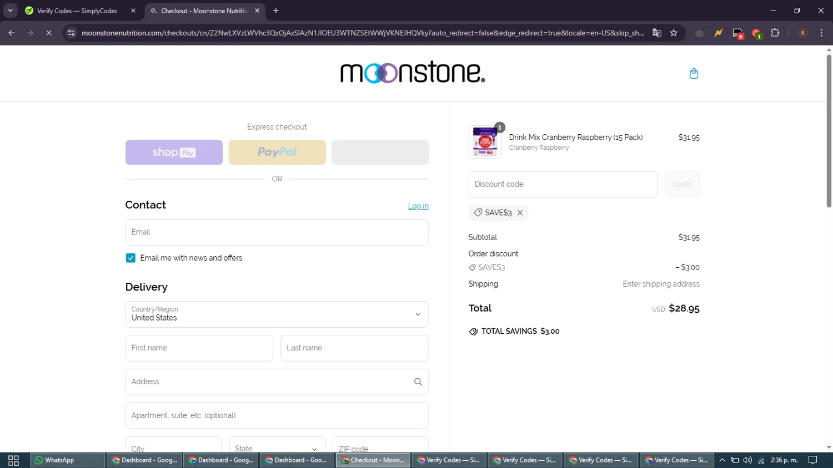833x468 pixels.
Task: Switch to Verify Codes — SimplyCodes tab
Action: point(77,11)
